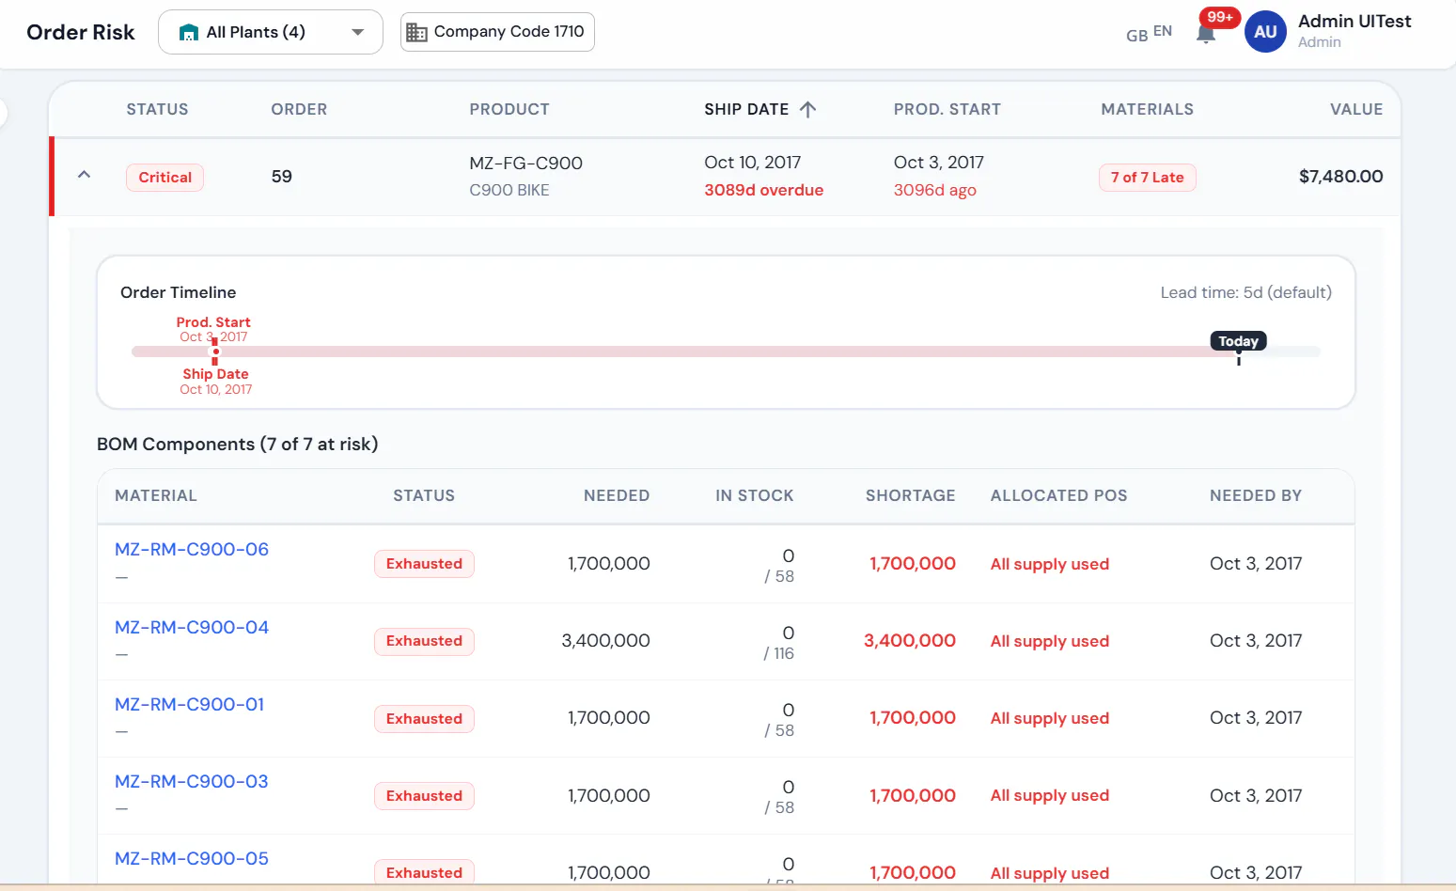Click the BOM Needed column header
This screenshot has height=891, width=1456.
click(616, 495)
